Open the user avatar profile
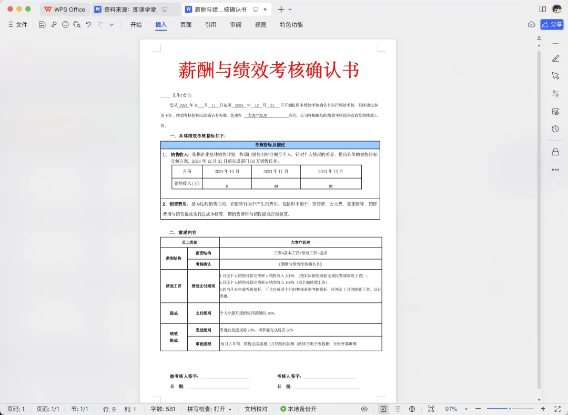 (x=557, y=9)
